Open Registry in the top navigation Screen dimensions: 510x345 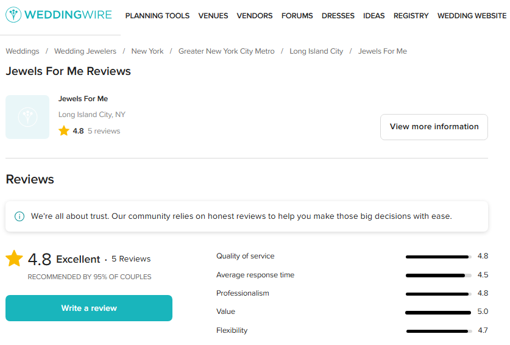point(411,16)
